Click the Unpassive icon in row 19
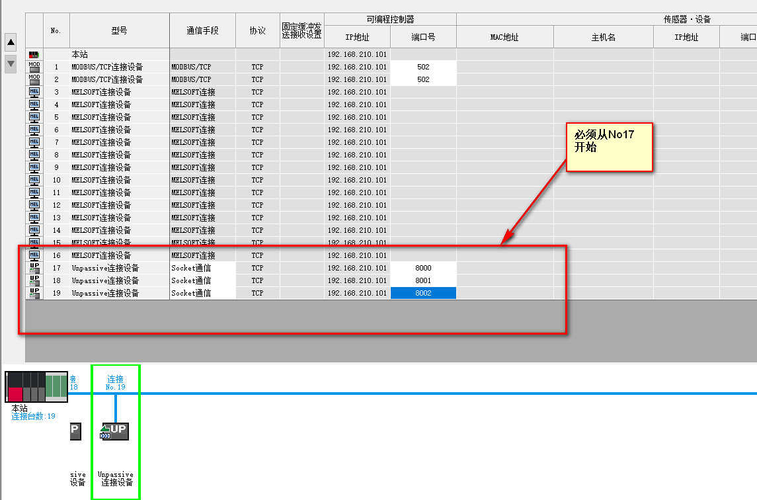Image resolution: width=757 pixels, height=500 pixels. (34, 293)
